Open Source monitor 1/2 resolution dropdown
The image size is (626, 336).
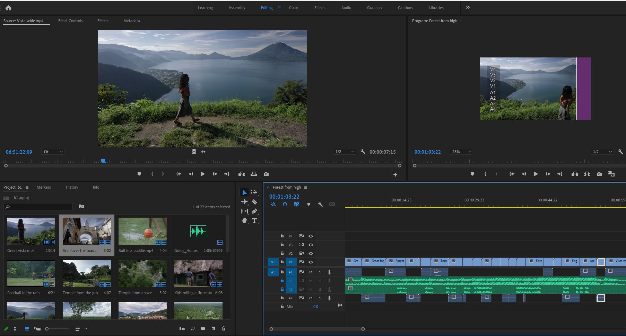pyautogui.click(x=345, y=152)
